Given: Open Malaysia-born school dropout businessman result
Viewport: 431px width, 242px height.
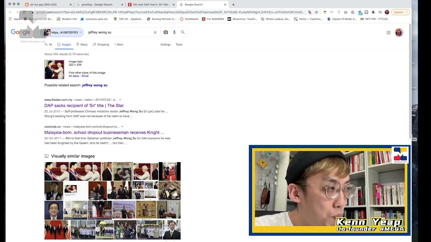Looking at the screenshot, I should [104, 132].
